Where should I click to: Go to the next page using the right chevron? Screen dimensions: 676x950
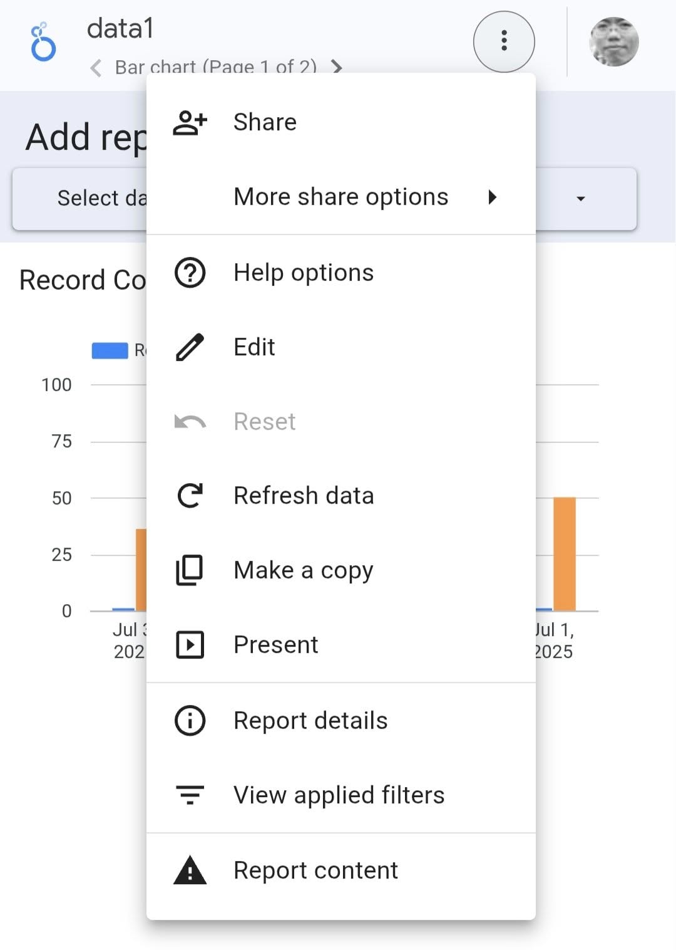(x=337, y=66)
